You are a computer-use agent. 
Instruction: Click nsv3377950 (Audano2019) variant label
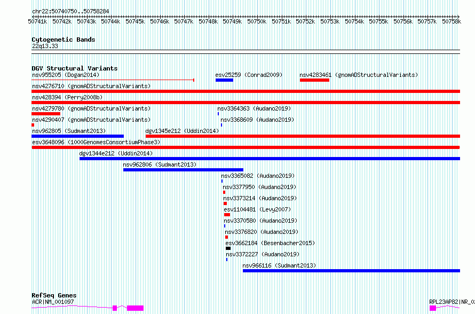[x=259, y=187]
